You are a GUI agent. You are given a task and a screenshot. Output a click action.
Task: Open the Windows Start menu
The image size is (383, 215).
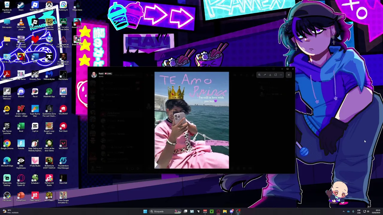point(145,211)
